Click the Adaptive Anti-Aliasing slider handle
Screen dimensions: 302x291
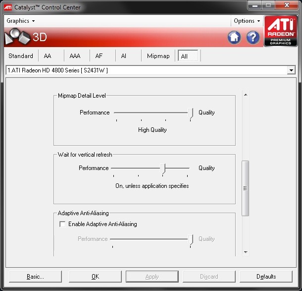click(x=190, y=239)
